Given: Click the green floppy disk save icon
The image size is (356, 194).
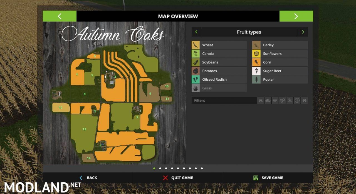Looking at the screenshot, I should point(256,178).
